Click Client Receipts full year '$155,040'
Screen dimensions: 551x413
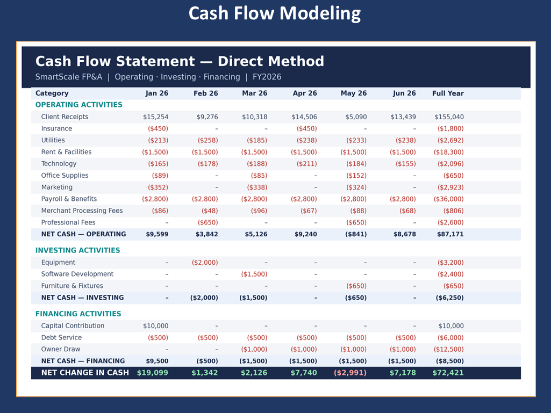pyautogui.click(x=449, y=117)
